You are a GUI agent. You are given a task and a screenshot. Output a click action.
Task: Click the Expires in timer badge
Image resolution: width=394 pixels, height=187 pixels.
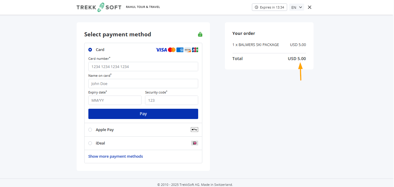[269, 7]
